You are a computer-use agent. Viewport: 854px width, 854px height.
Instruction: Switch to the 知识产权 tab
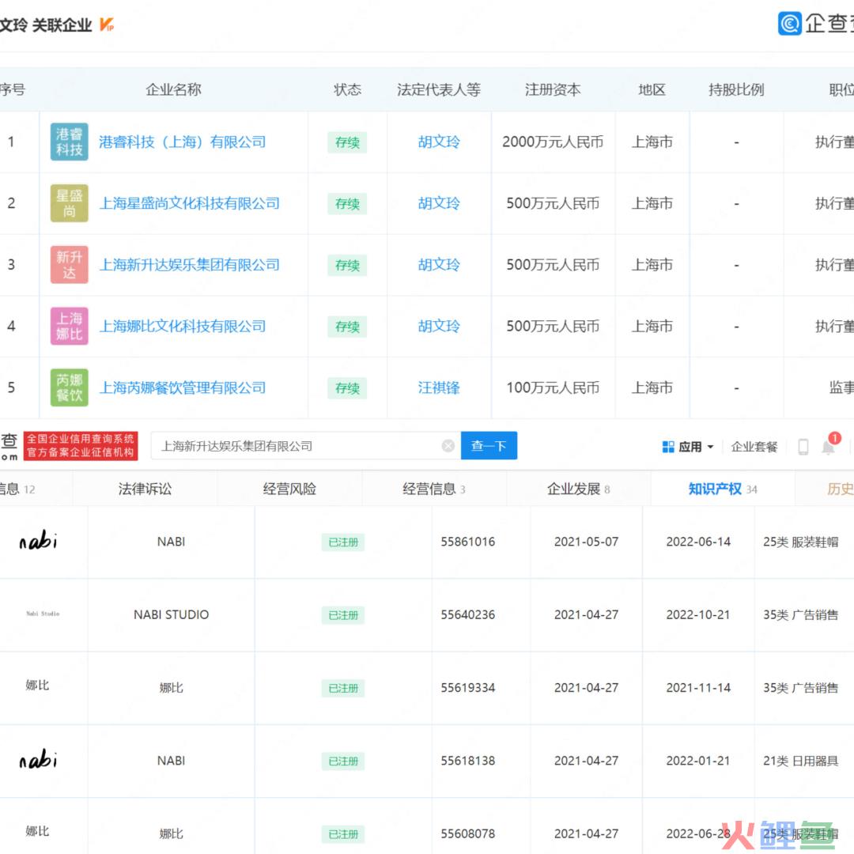[x=723, y=489]
